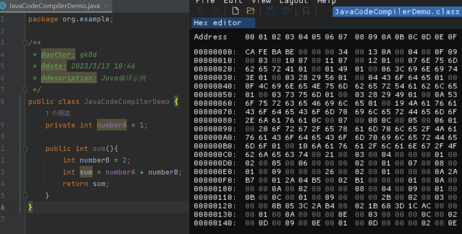Image resolution: width=462 pixels, height=234 pixels.
Task: Click the 00 column header in hex view
Action: 249,37
